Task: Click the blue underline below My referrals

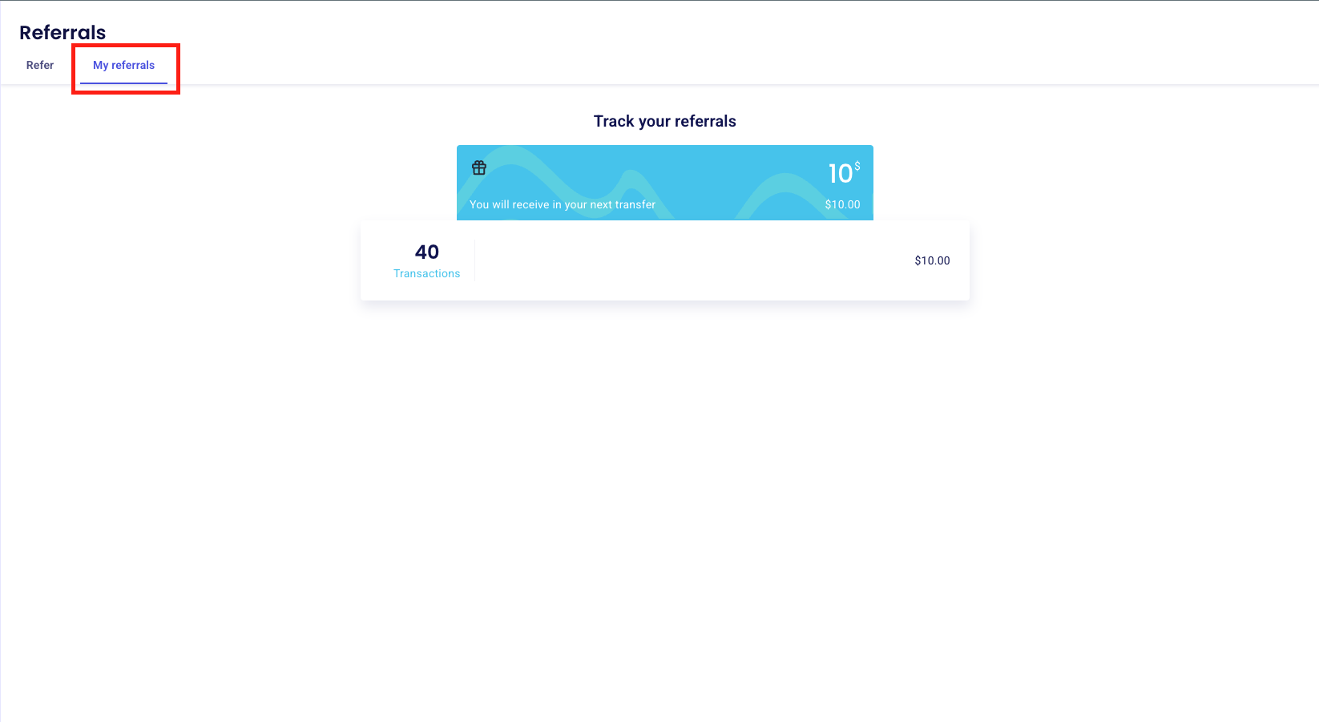Action: [x=123, y=83]
